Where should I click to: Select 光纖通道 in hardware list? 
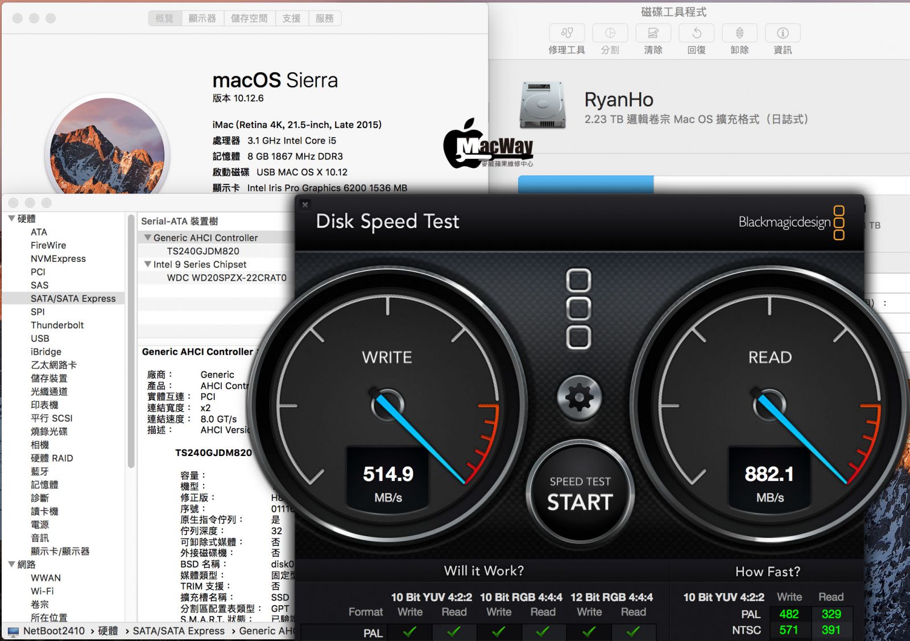[49, 392]
